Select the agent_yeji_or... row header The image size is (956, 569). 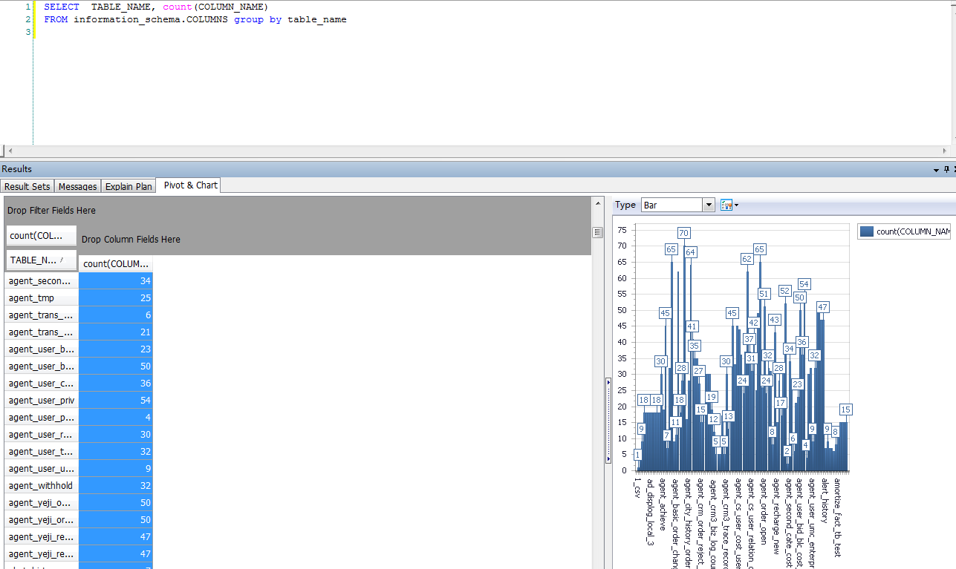42,520
